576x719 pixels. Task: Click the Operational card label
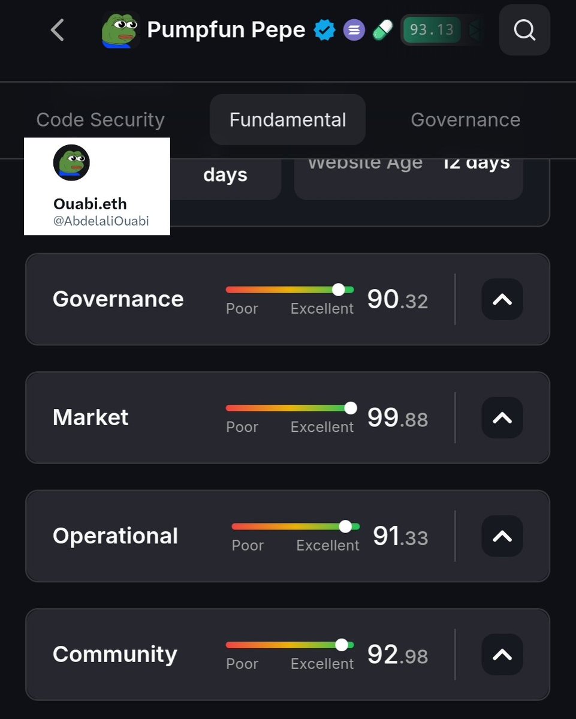[x=115, y=536]
